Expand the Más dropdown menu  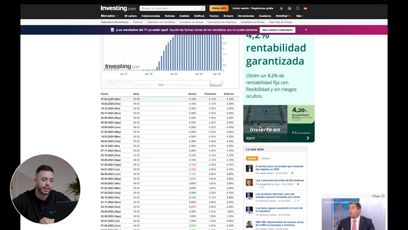(x=300, y=16)
